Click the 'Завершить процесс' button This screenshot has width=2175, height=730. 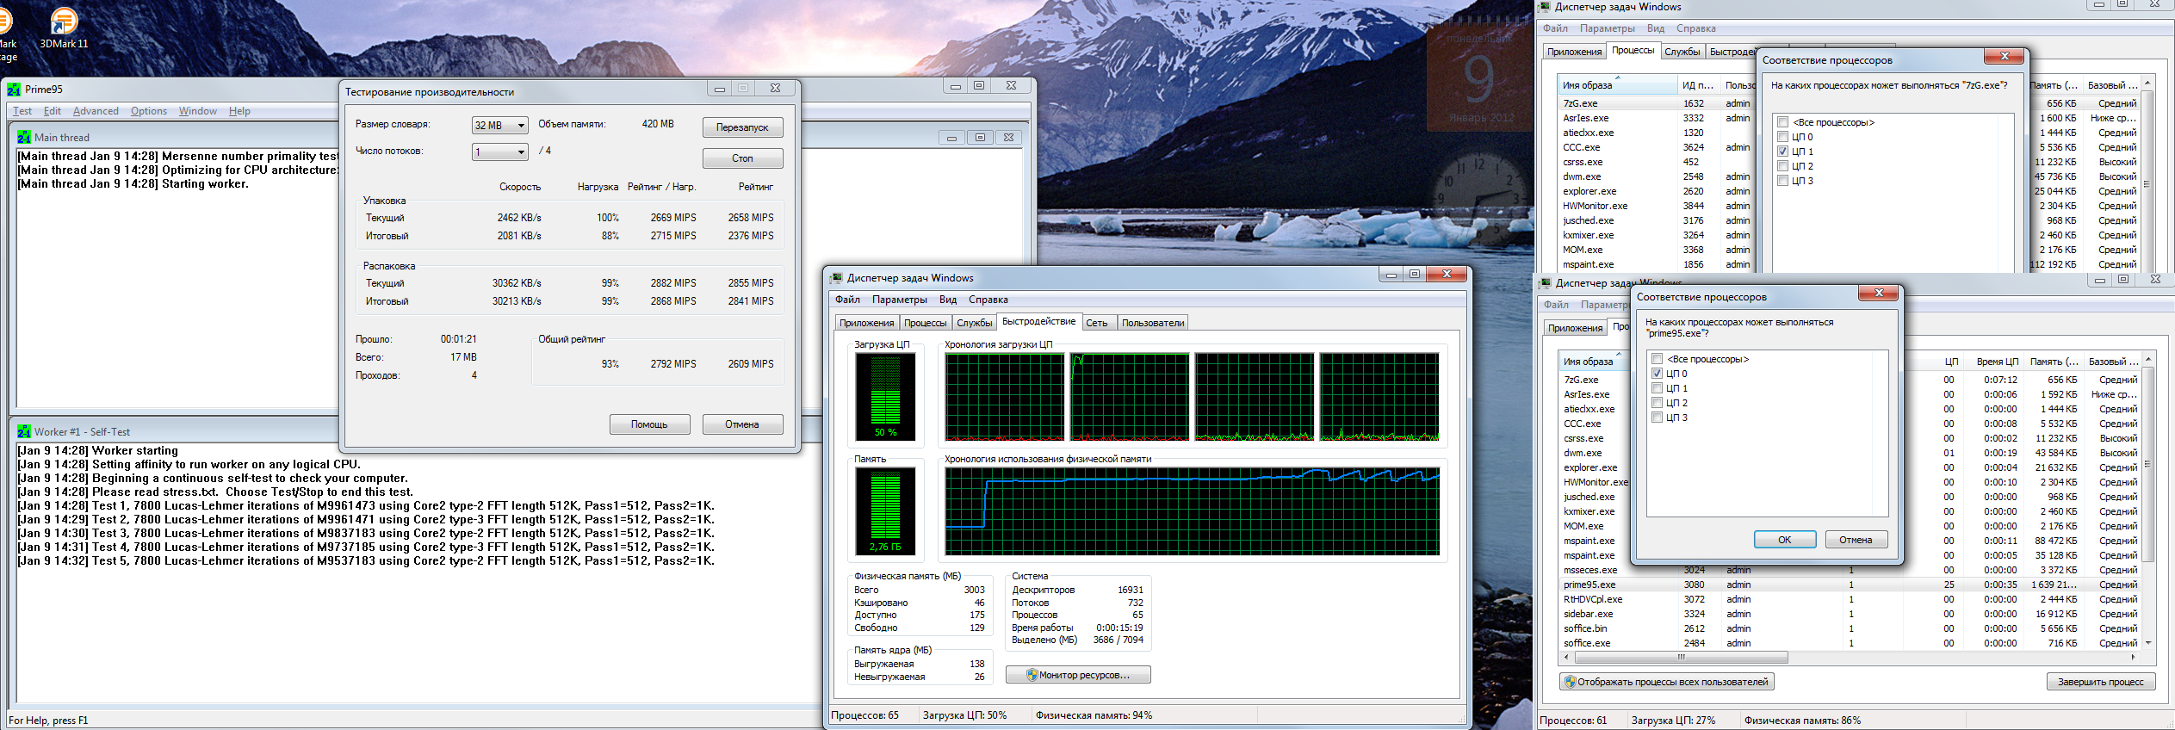[x=2100, y=682]
